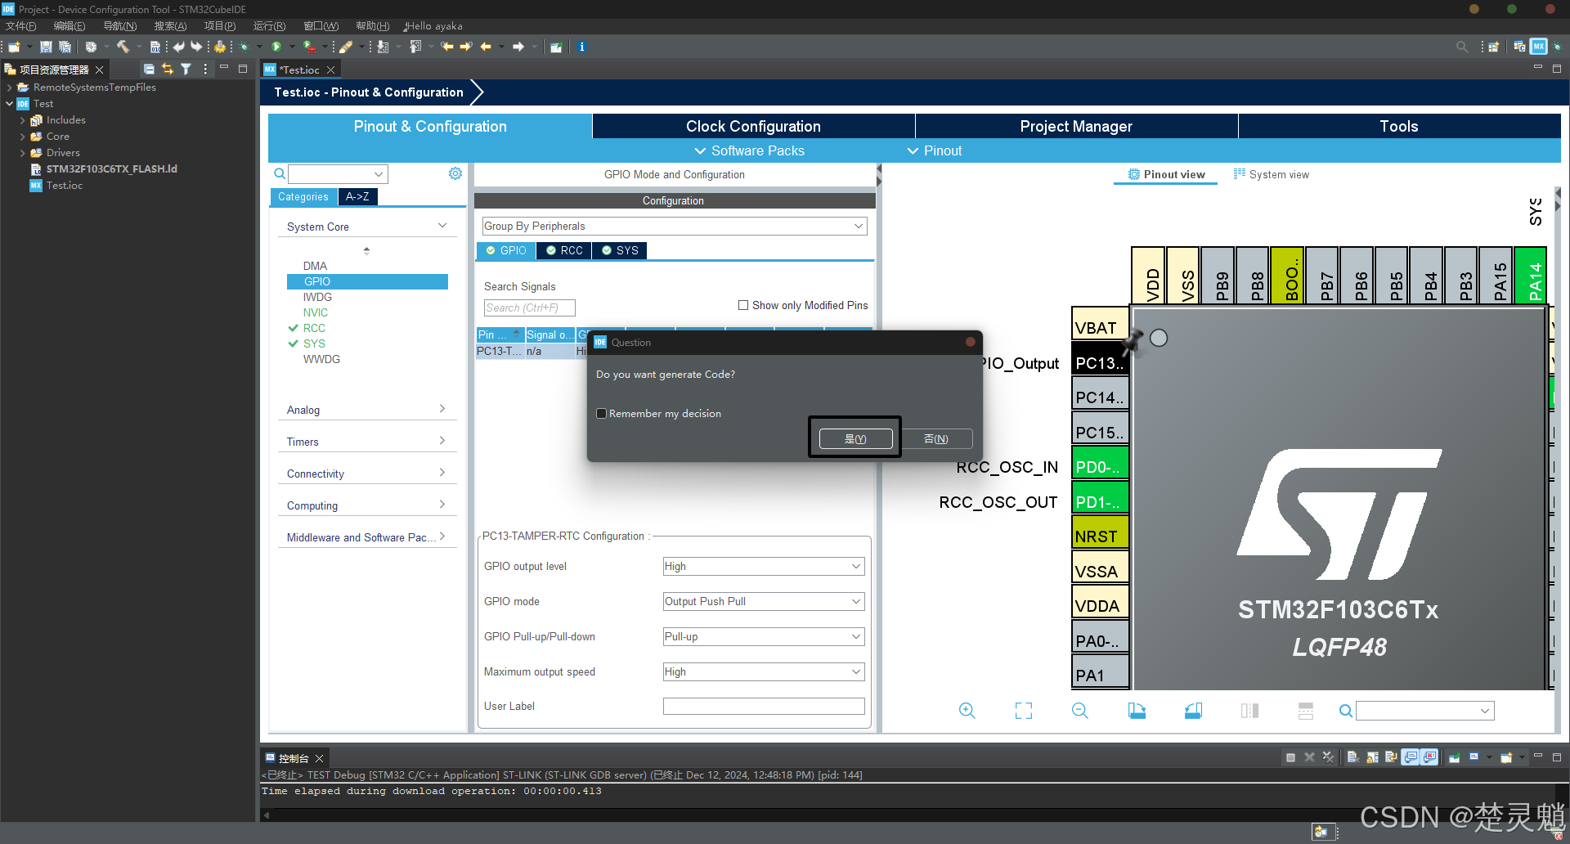The image size is (1570, 844).
Task: Click the blue Information icon in toolbar
Action: coord(582,47)
